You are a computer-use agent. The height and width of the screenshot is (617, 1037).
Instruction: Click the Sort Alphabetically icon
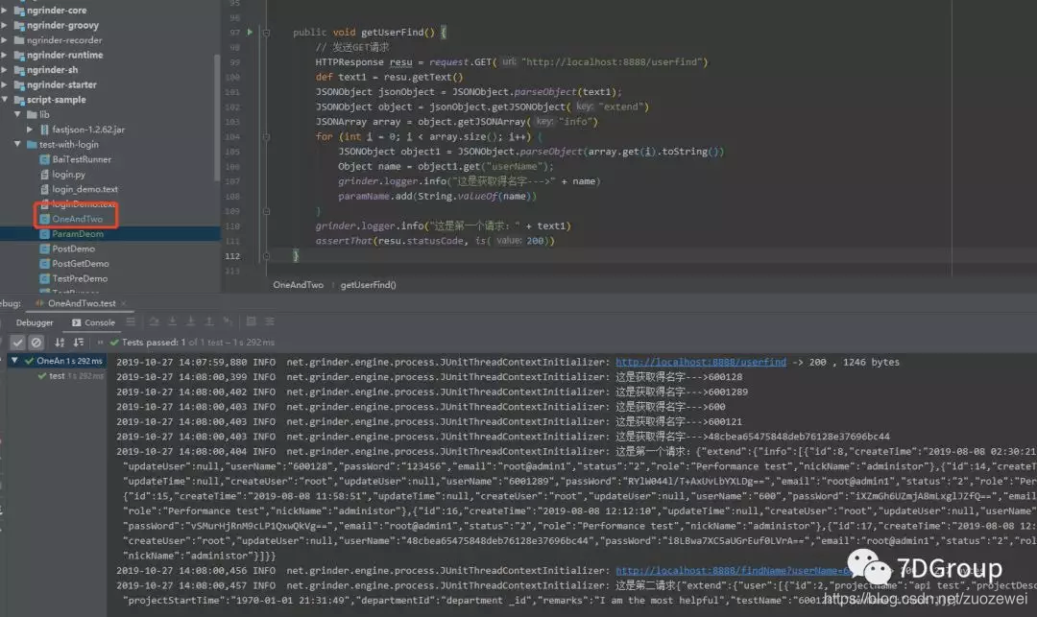tap(60, 343)
